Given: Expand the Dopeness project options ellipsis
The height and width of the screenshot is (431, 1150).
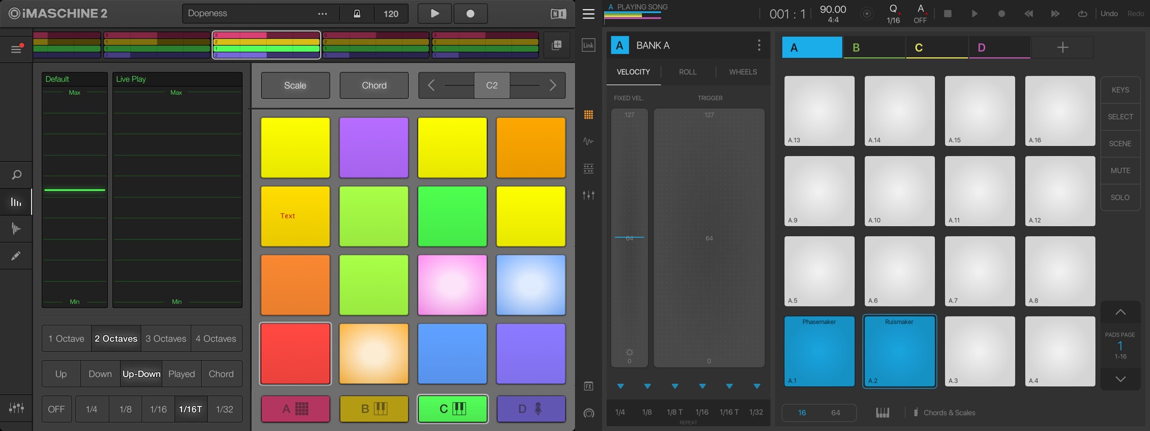Looking at the screenshot, I should tap(322, 13).
